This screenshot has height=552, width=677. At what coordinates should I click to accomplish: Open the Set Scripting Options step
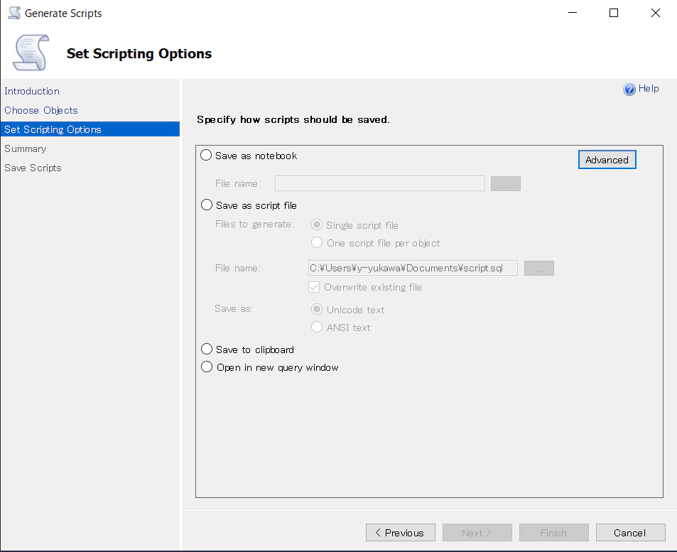(90, 129)
